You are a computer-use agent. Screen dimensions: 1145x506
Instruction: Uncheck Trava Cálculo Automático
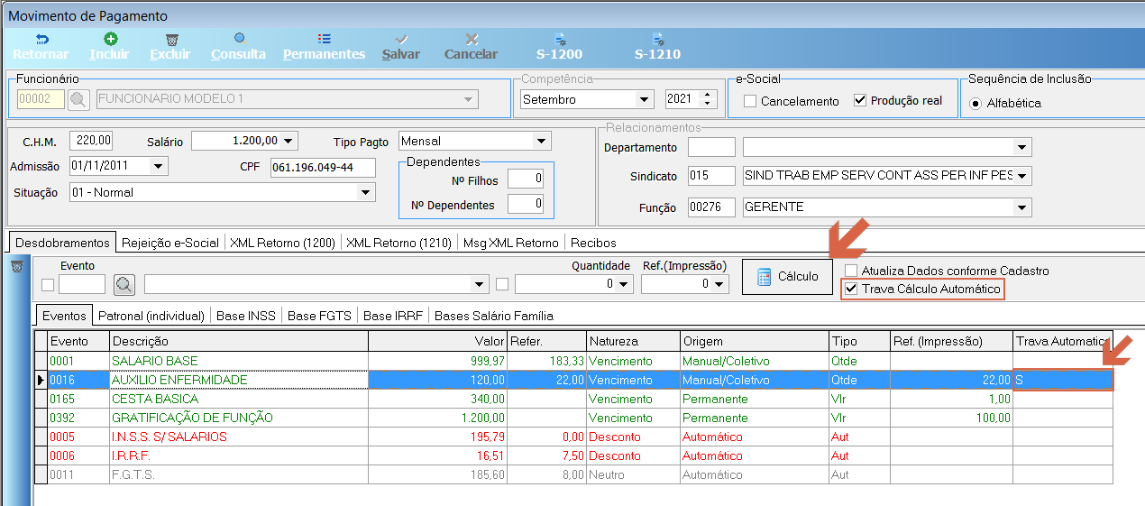coord(851,290)
